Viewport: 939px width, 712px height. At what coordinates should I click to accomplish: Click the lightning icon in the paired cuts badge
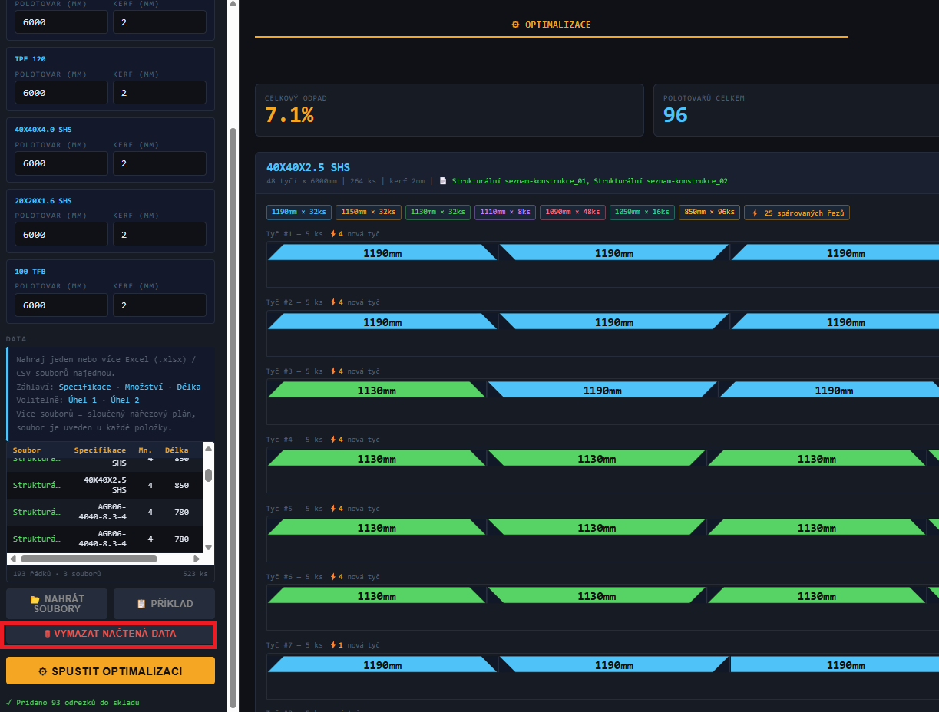coord(755,213)
